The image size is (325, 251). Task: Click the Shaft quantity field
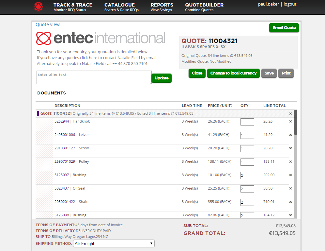pos(247,202)
